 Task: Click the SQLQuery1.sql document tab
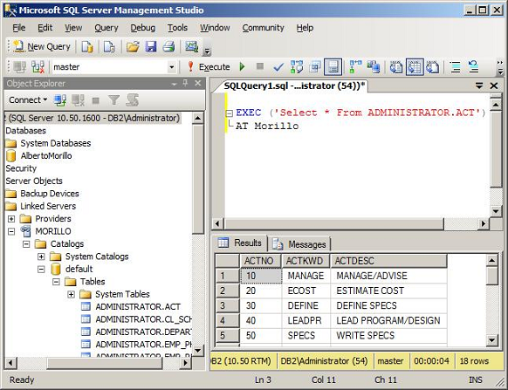click(x=294, y=86)
